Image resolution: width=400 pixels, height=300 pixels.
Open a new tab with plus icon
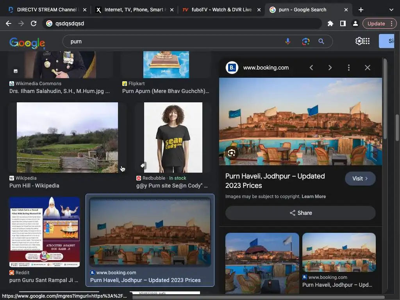pyautogui.click(x=361, y=10)
